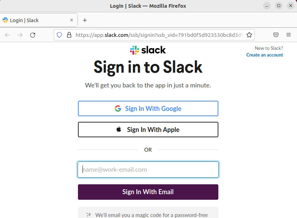The image size is (297, 218).
Task: Click the Apple logo icon
Action: (119, 130)
